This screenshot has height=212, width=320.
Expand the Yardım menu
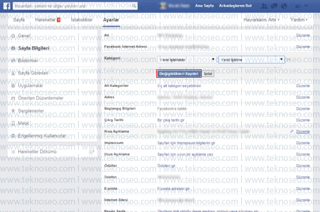coord(299,20)
